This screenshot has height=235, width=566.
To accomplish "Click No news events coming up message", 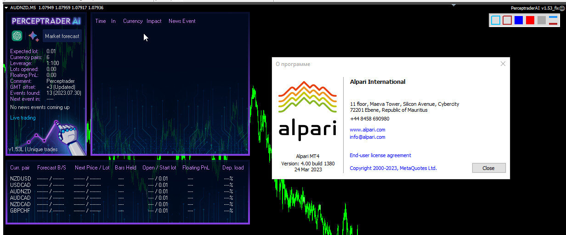I will pos(40,107).
